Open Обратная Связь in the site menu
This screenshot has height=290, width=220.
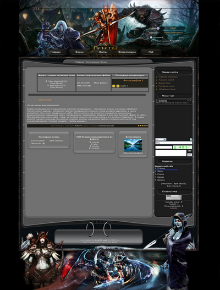tap(167, 89)
